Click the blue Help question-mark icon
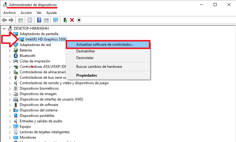Screen dimensions: 236x142 (39, 20)
